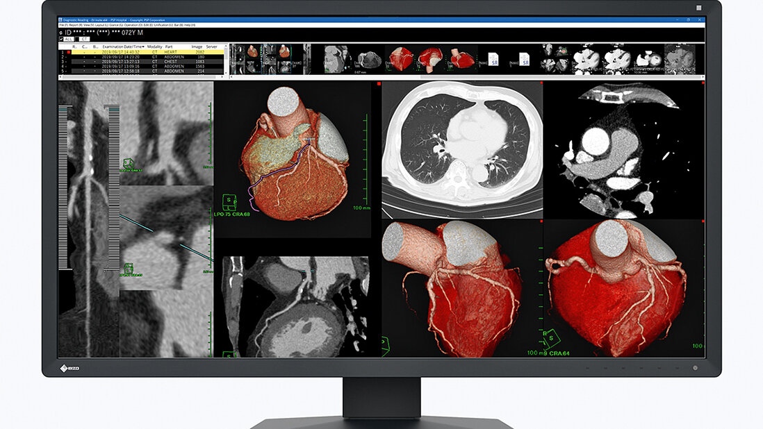The image size is (763, 429).
Task: Select the axial lung CT image viewport
Action: pyautogui.click(x=462, y=149)
